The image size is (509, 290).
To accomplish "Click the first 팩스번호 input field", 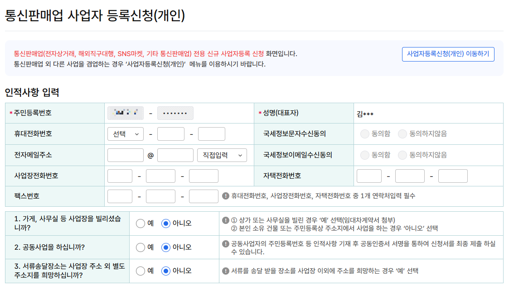I will tap(120, 196).
